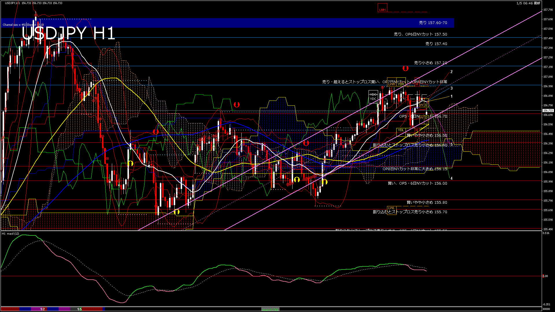This screenshot has height=312, width=555.
Task: Click the H1 macd (12) indicator title
Action: (x=11, y=233)
